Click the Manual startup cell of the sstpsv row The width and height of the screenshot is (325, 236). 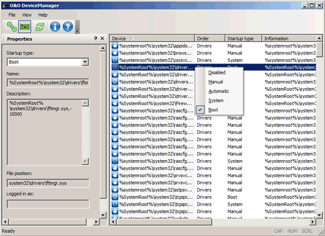click(235, 189)
